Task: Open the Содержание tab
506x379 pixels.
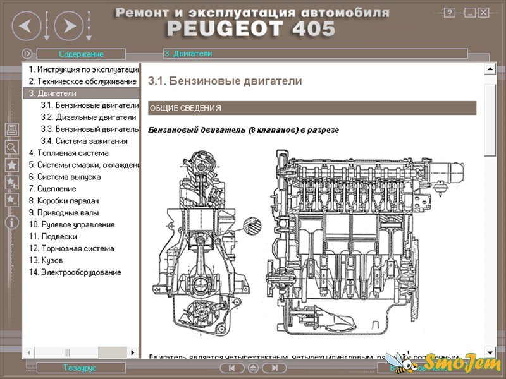Action: tap(81, 54)
